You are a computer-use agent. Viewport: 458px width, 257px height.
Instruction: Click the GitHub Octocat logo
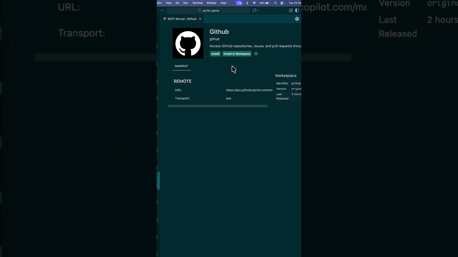click(x=188, y=43)
